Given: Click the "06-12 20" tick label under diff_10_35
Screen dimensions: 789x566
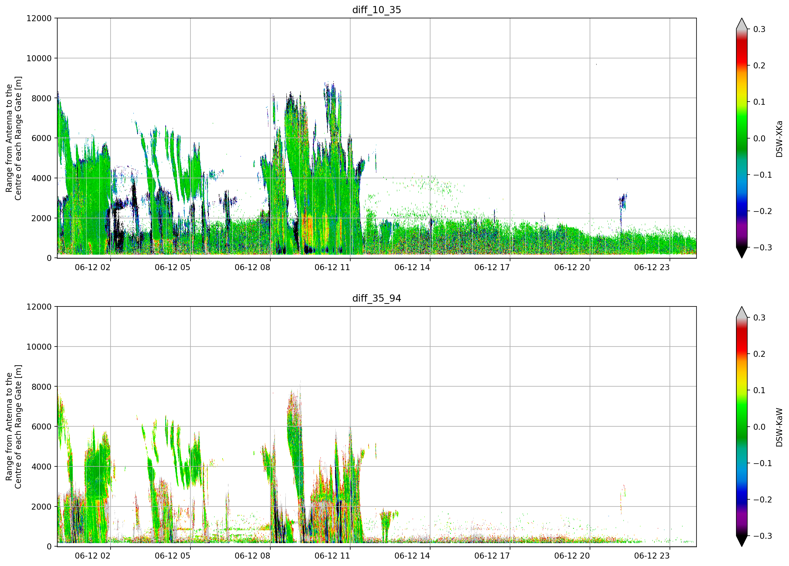Looking at the screenshot, I should click(572, 267).
